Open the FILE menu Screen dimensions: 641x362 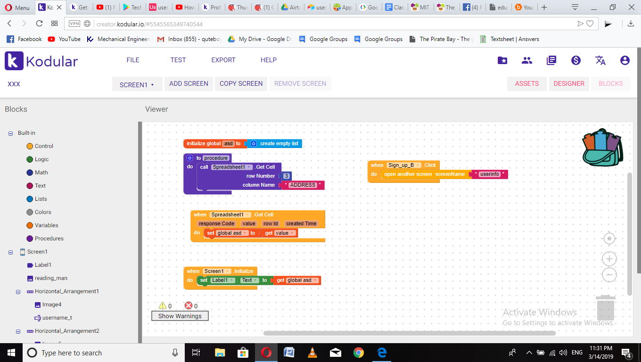[133, 60]
